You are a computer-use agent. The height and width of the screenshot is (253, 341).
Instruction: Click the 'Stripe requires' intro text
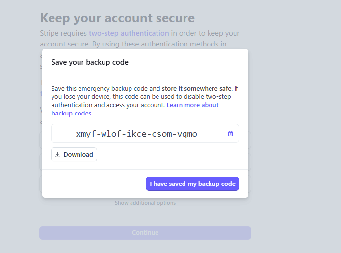click(63, 33)
